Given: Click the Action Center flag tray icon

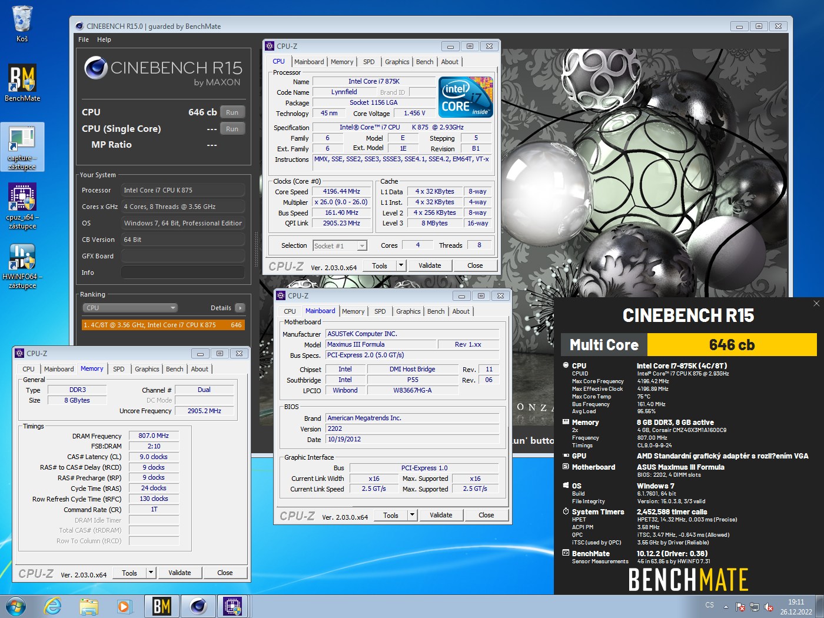Looking at the screenshot, I should point(740,606).
